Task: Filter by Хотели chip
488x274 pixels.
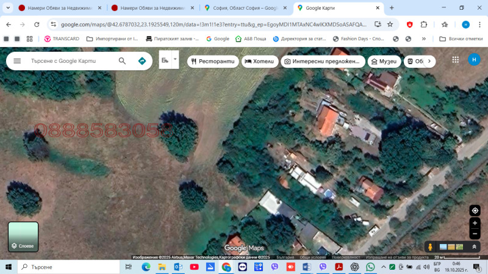Action: tap(260, 62)
